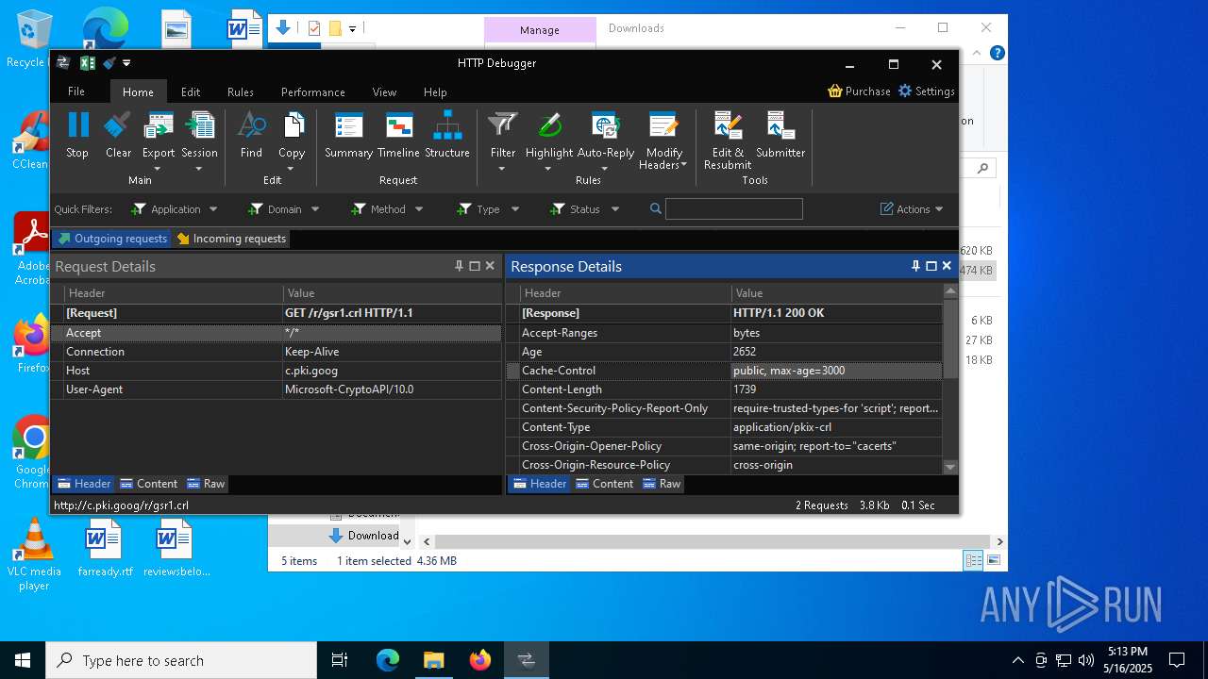Expand the Application quick filter dropdown
This screenshot has width=1208, height=679.
pos(213,209)
